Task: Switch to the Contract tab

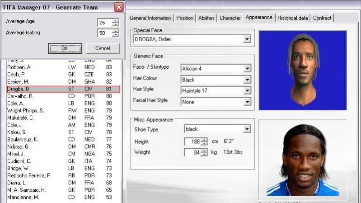Action: pos(322,18)
